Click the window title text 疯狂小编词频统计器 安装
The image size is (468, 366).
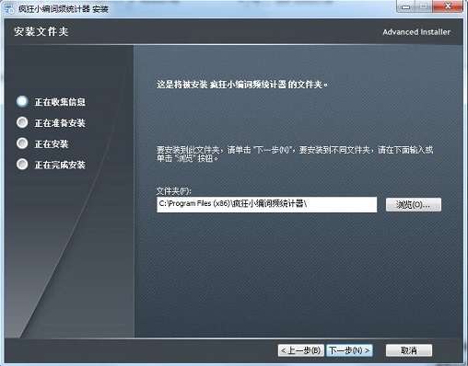click(64, 8)
